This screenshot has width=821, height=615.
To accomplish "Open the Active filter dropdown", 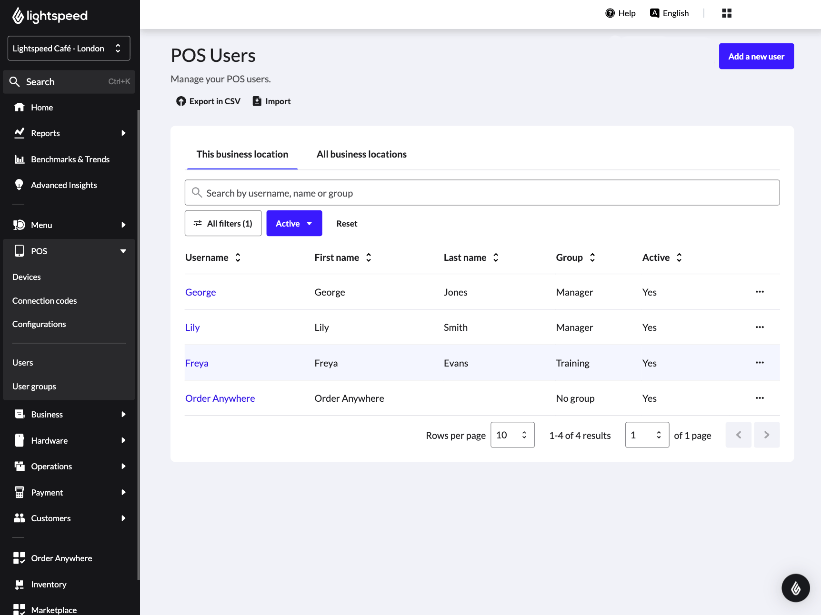I will click(294, 223).
